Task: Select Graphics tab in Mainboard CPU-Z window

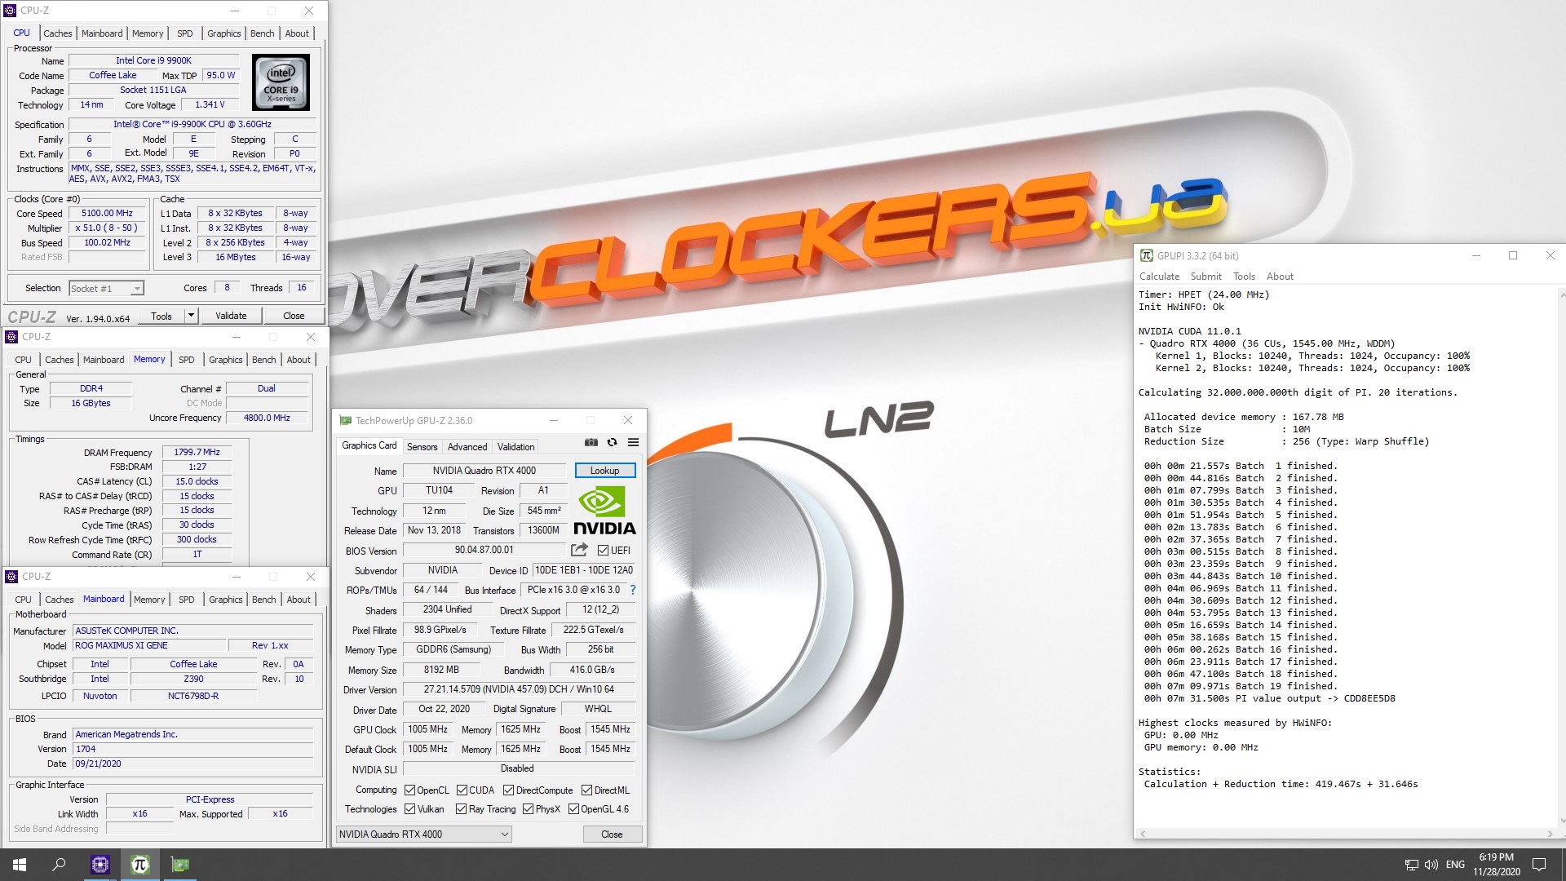Action: [226, 600]
